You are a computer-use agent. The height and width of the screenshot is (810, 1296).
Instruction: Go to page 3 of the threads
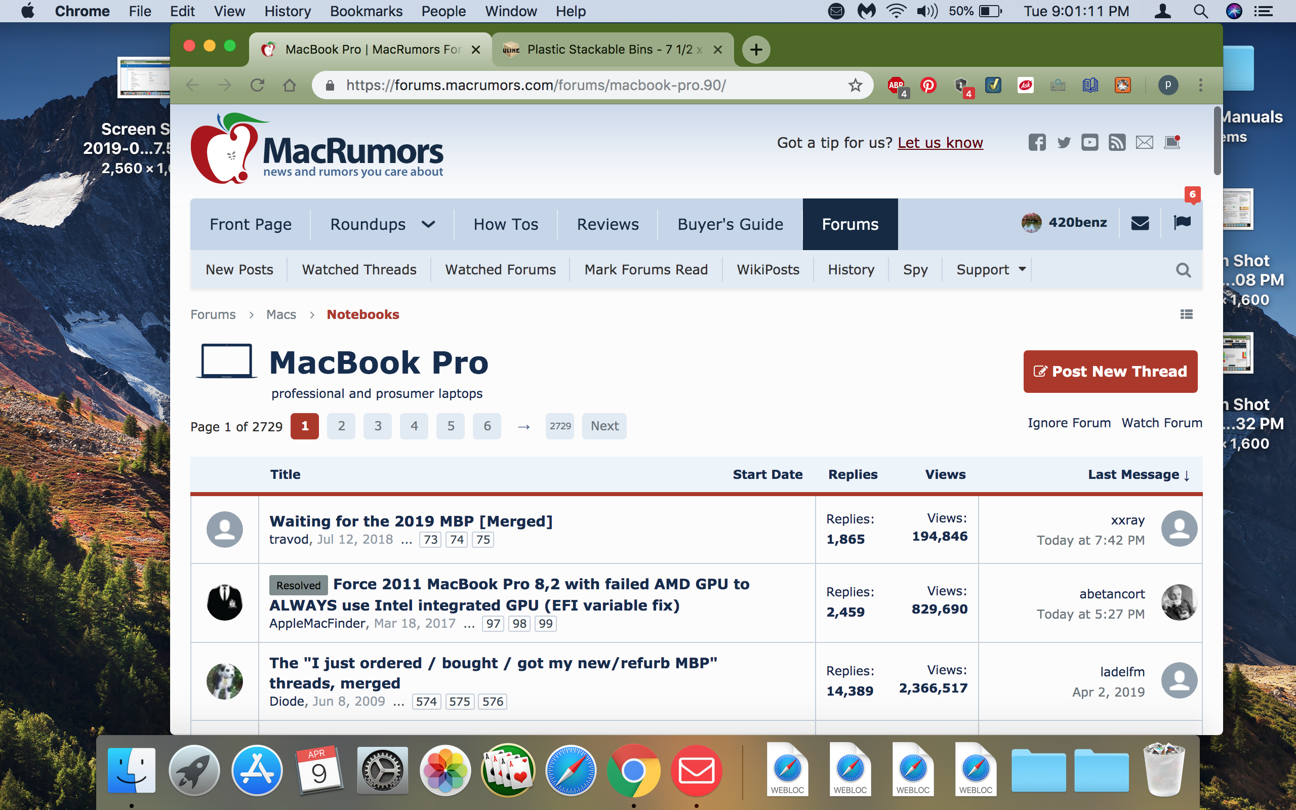coord(378,426)
